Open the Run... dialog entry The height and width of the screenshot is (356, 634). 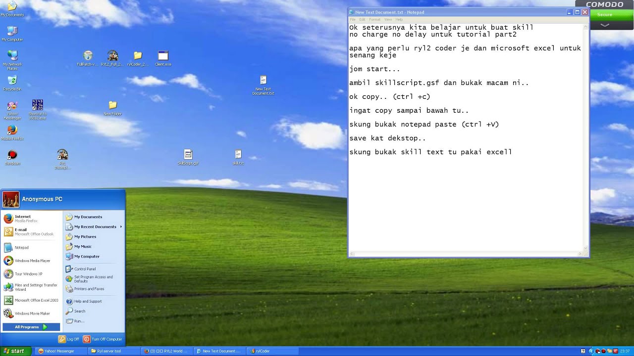tap(94, 321)
